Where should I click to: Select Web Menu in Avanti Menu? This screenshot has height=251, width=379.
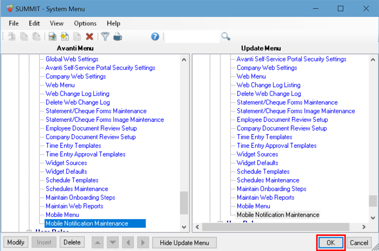point(60,85)
